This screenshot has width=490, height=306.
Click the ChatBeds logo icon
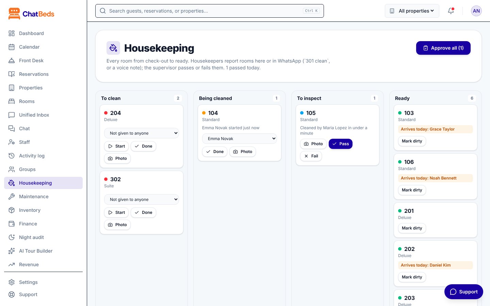[x=14, y=14]
